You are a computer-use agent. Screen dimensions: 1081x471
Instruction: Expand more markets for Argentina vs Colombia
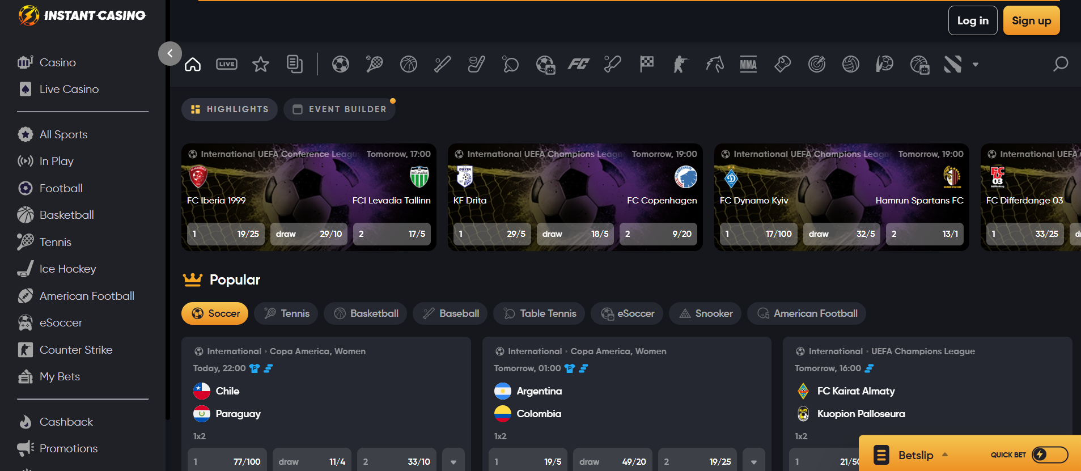pos(754,461)
